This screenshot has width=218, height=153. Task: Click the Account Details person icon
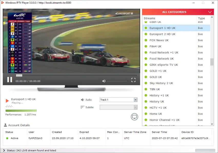click(x=5, y=125)
